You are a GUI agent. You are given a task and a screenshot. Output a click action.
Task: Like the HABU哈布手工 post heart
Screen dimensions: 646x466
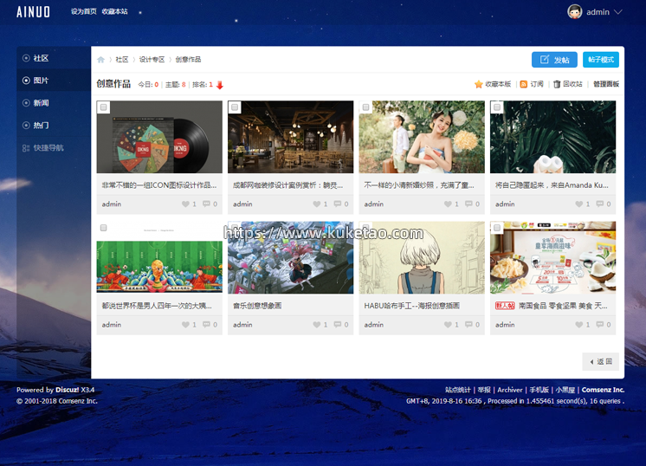tap(448, 325)
